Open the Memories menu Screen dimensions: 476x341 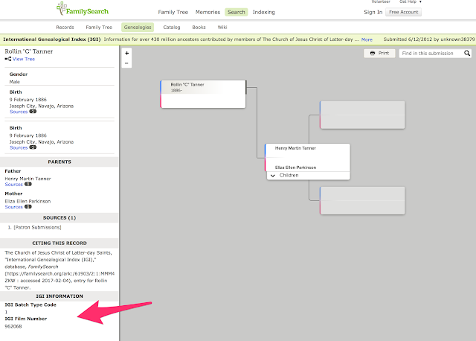(x=208, y=12)
